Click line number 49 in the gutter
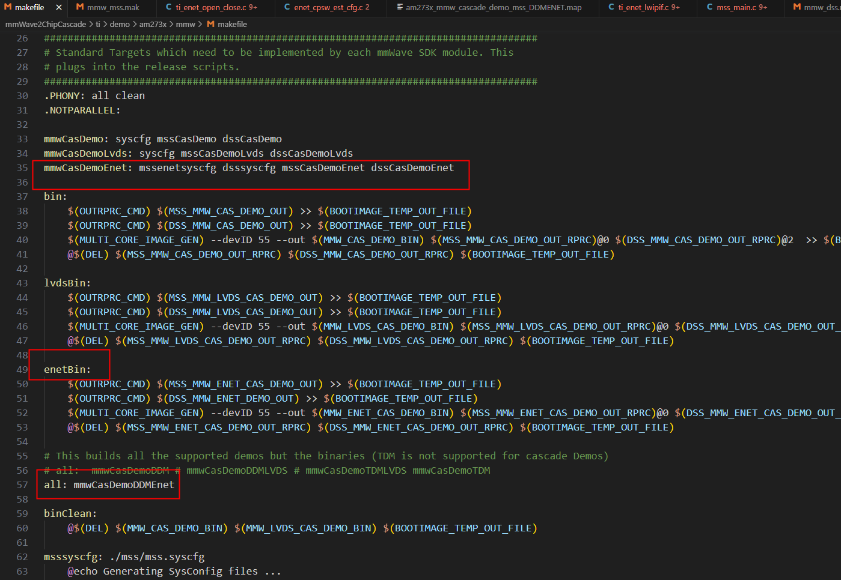 pyautogui.click(x=22, y=369)
